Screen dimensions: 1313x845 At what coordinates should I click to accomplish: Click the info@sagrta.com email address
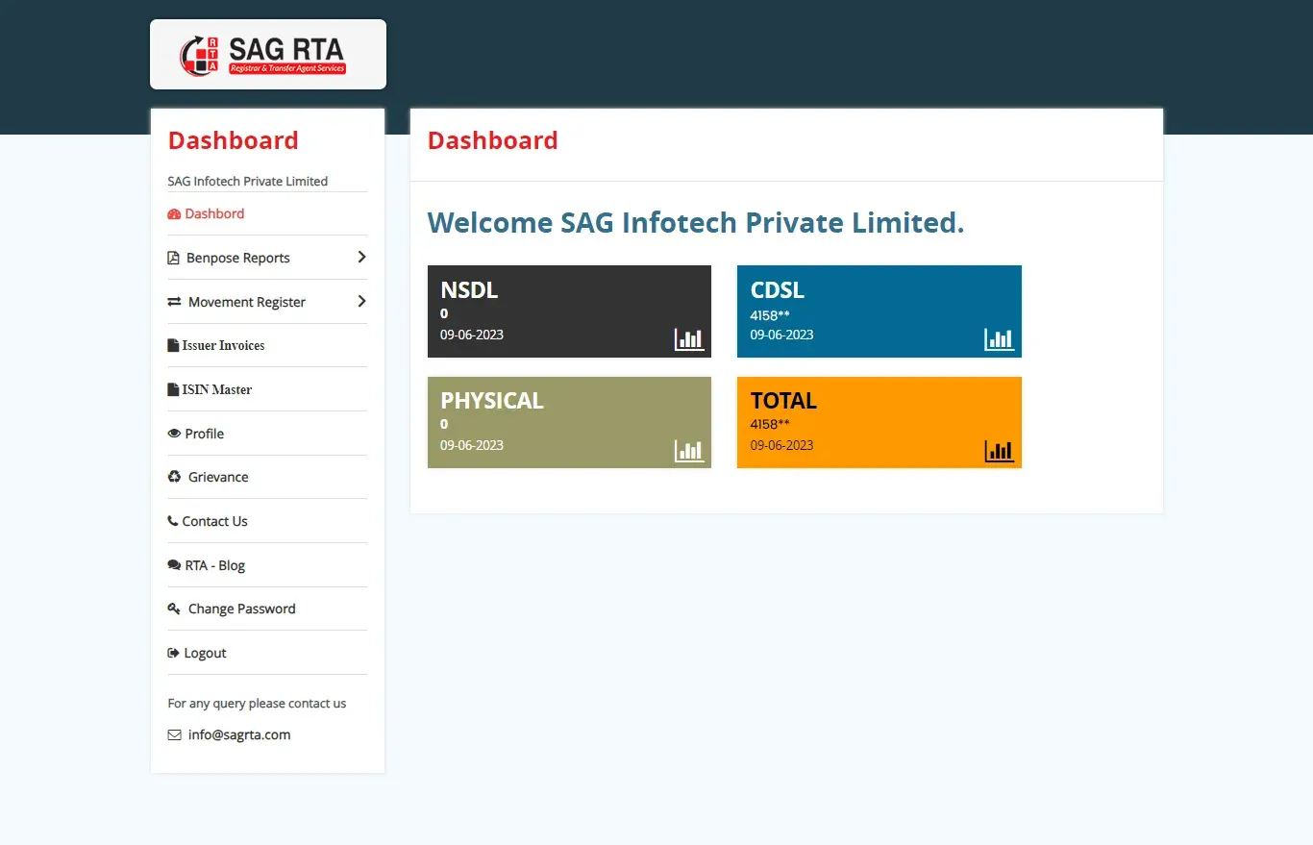[239, 735]
